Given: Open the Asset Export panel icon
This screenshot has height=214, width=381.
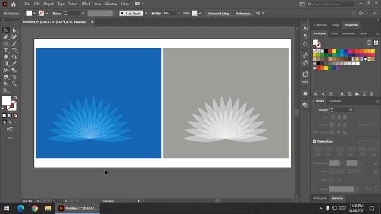Looking at the screenshot, I should coord(305,74).
